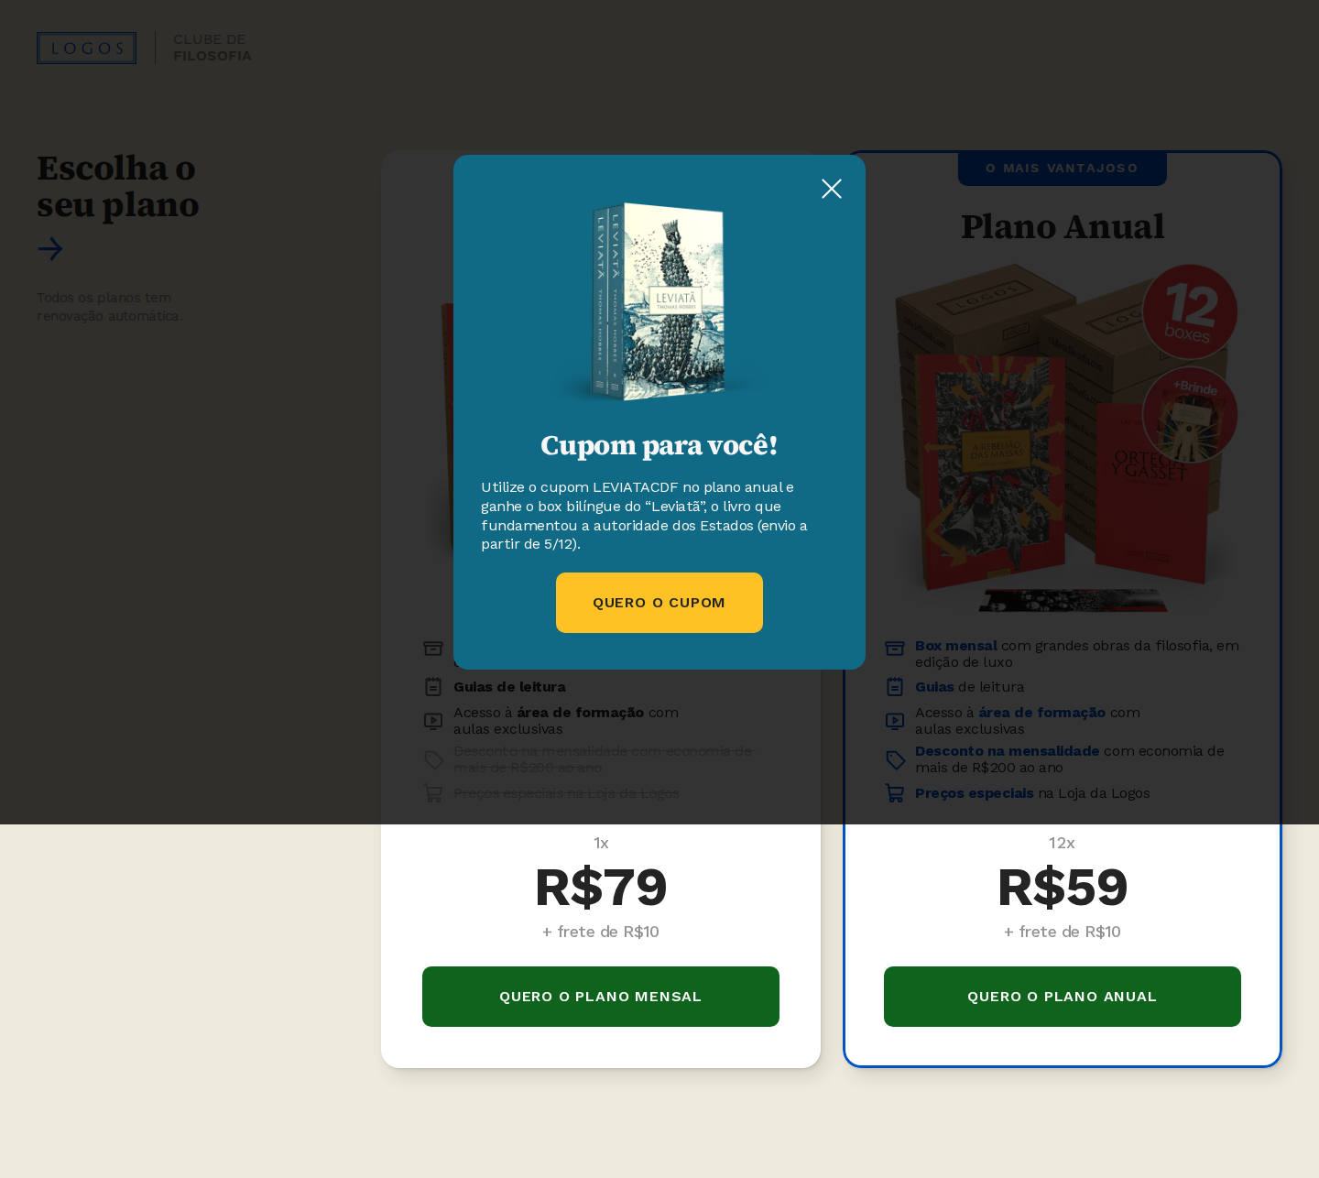Click the video icon beside annual 'área de formação'
The height and width of the screenshot is (1178, 1319).
[x=895, y=721]
